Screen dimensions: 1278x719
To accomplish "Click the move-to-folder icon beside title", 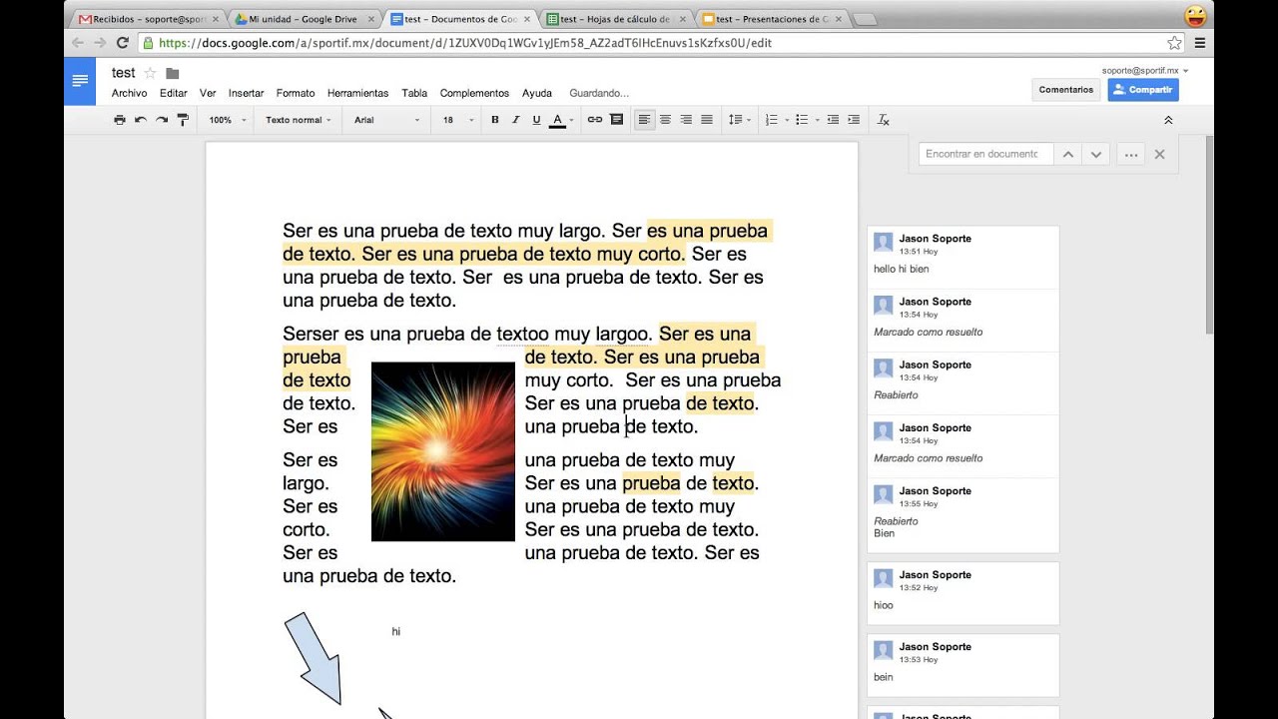I will pos(172,73).
